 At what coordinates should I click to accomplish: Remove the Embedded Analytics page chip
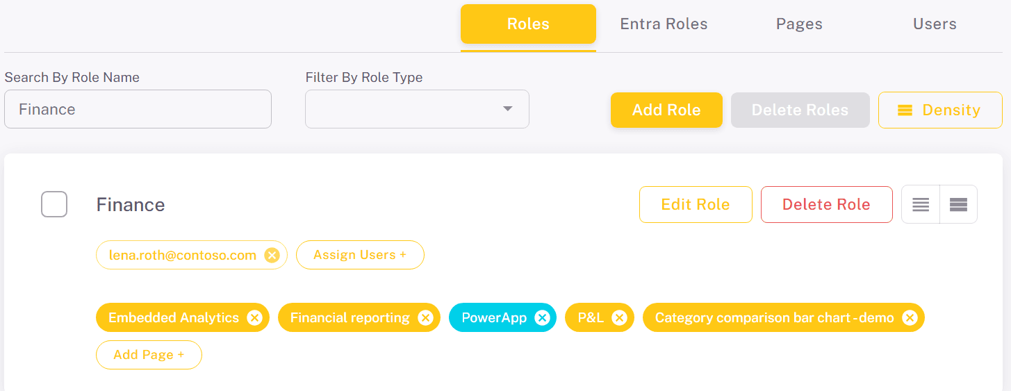click(x=254, y=318)
